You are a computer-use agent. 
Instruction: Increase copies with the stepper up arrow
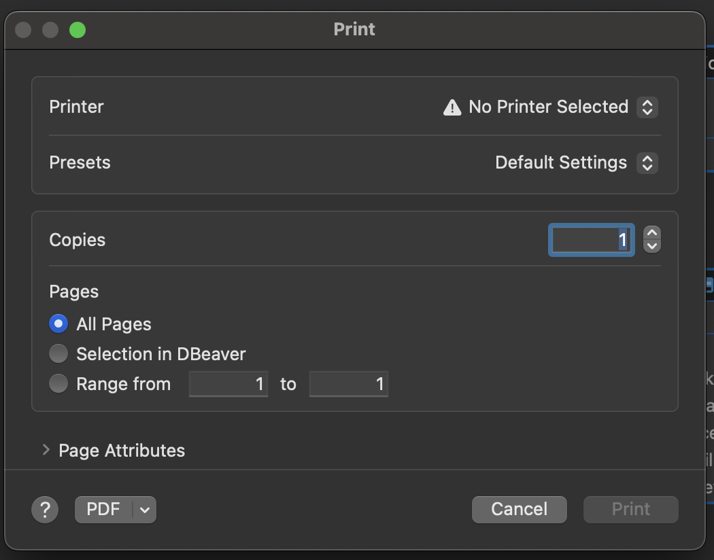click(652, 233)
